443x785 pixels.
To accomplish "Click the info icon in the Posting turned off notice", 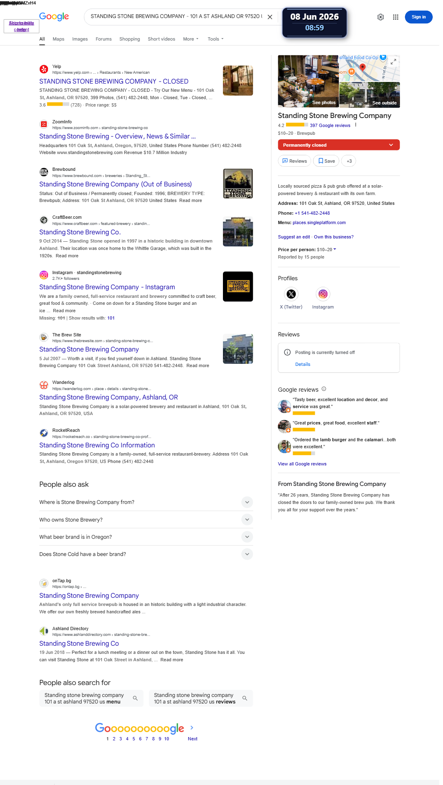I will [x=287, y=352].
